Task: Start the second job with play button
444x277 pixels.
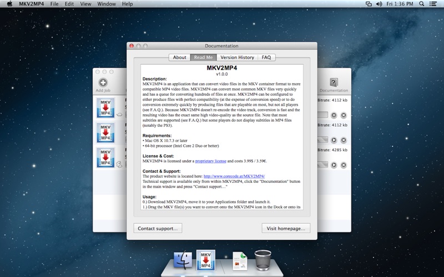Action: [334, 140]
